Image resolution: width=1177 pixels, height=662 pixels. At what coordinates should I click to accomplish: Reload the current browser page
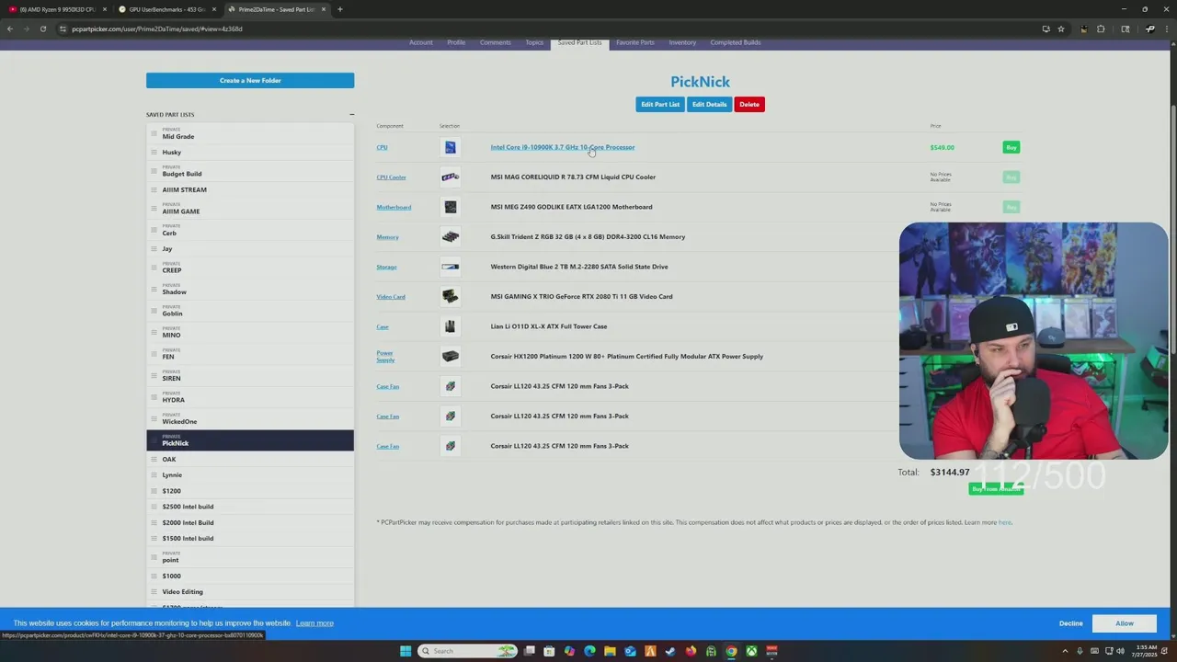click(43, 29)
